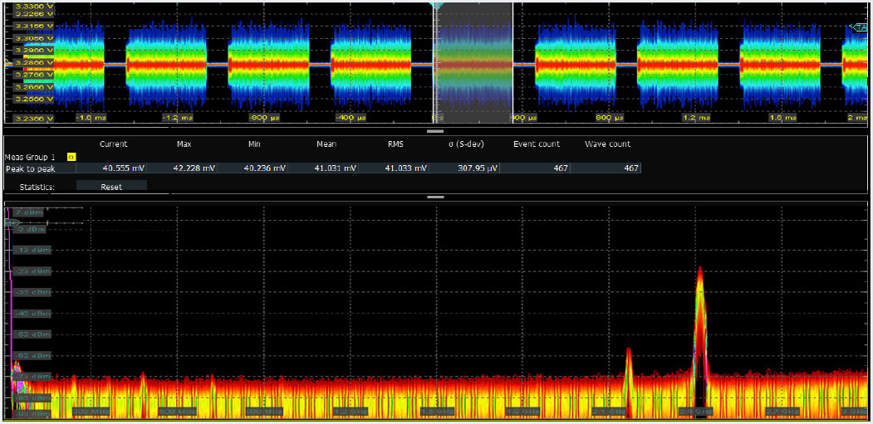Click the 2.4 GHz frequency axis label
The image size is (873, 424).
pos(696,412)
